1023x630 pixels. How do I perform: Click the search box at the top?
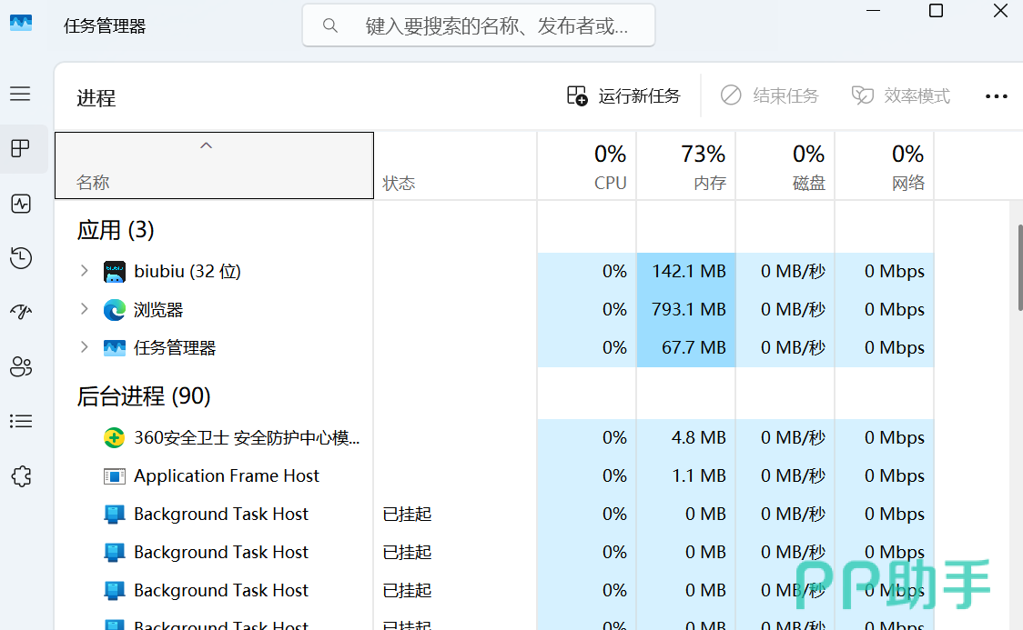[x=479, y=25]
